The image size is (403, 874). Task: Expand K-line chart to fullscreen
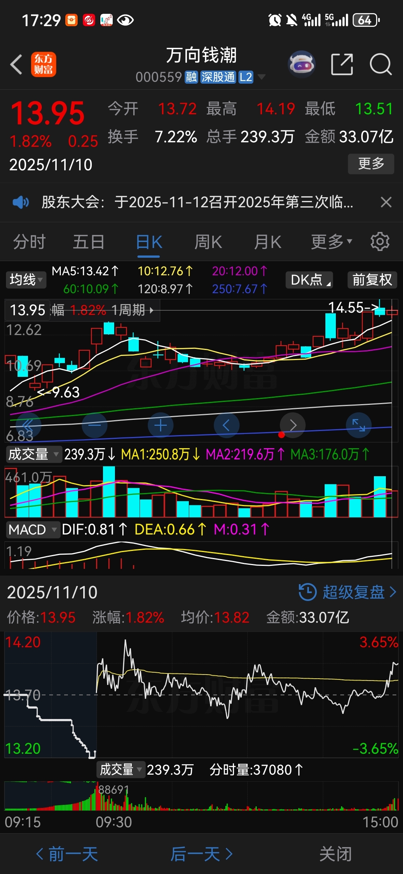click(359, 425)
